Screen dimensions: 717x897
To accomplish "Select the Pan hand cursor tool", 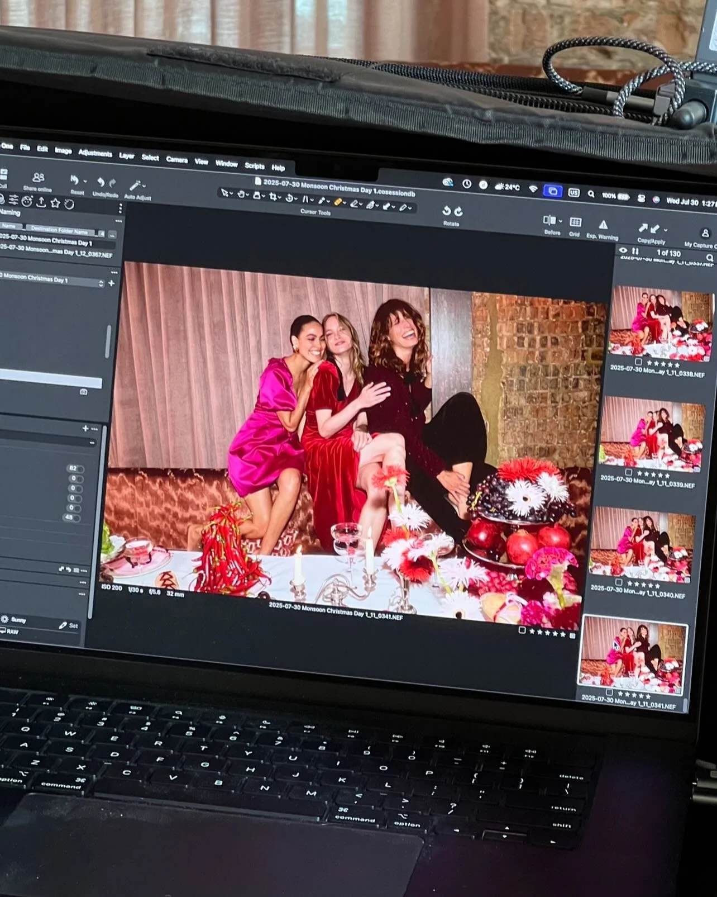I will point(241,194).
